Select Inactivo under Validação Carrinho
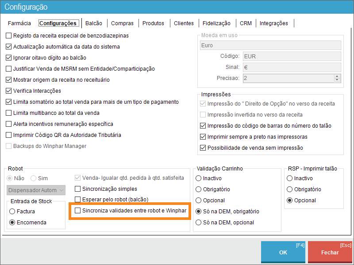Screen dimensions: 354x265 199,178
